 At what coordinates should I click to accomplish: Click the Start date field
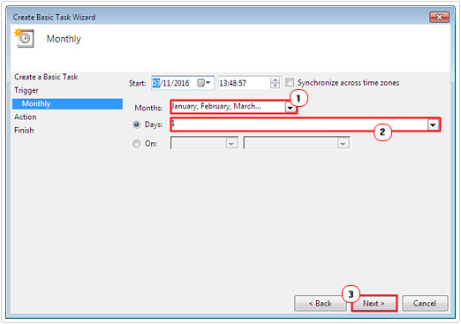click(183, 83)
